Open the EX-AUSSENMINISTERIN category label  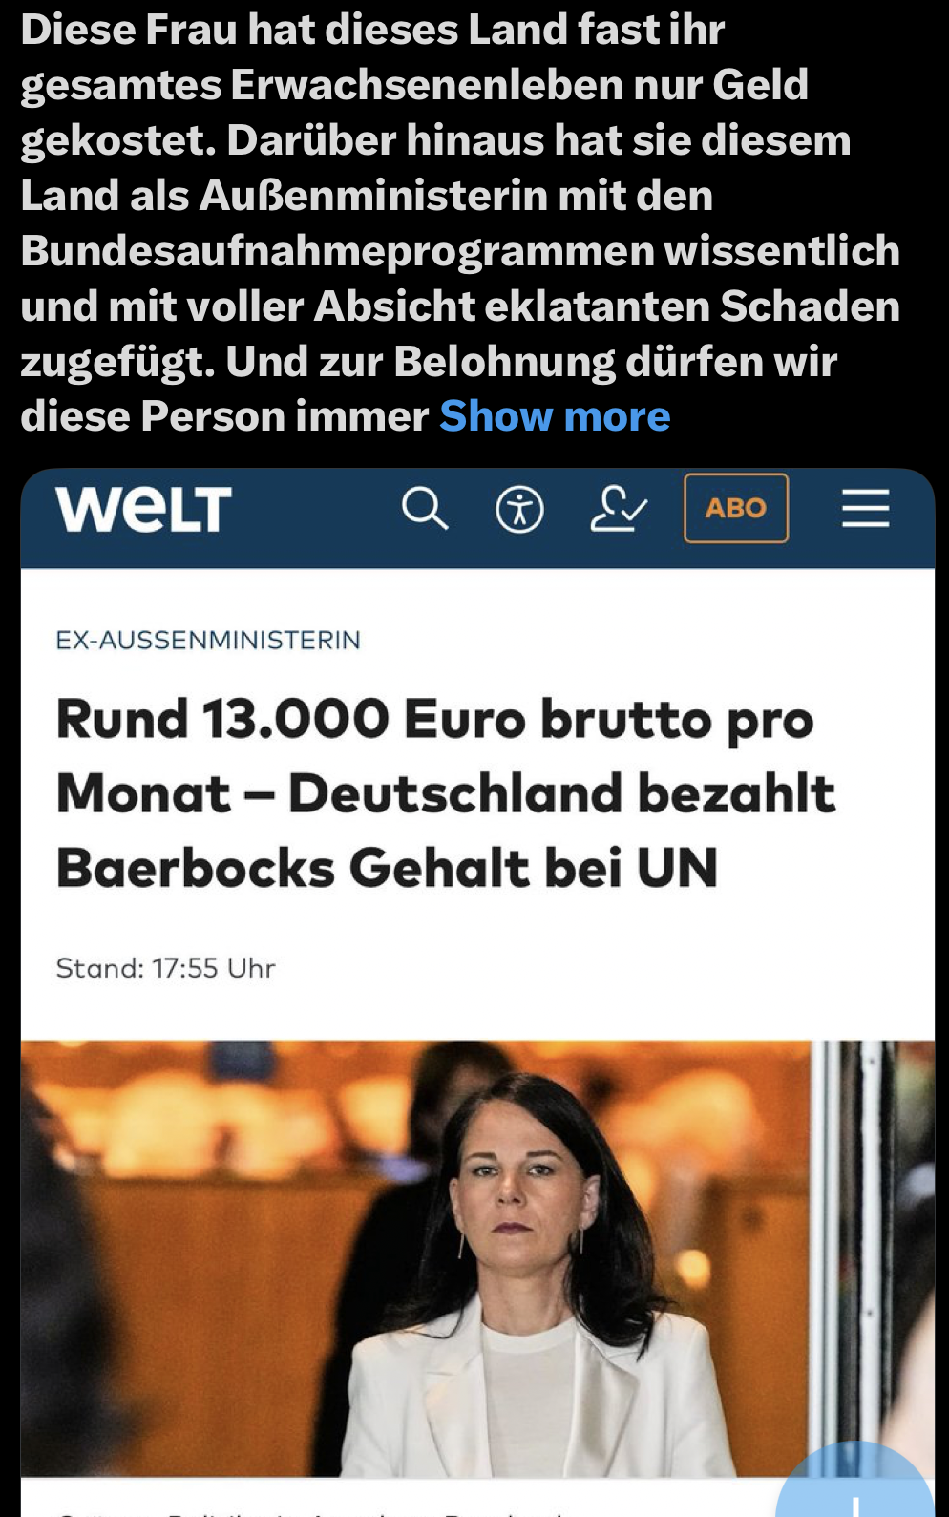point(208,640)
